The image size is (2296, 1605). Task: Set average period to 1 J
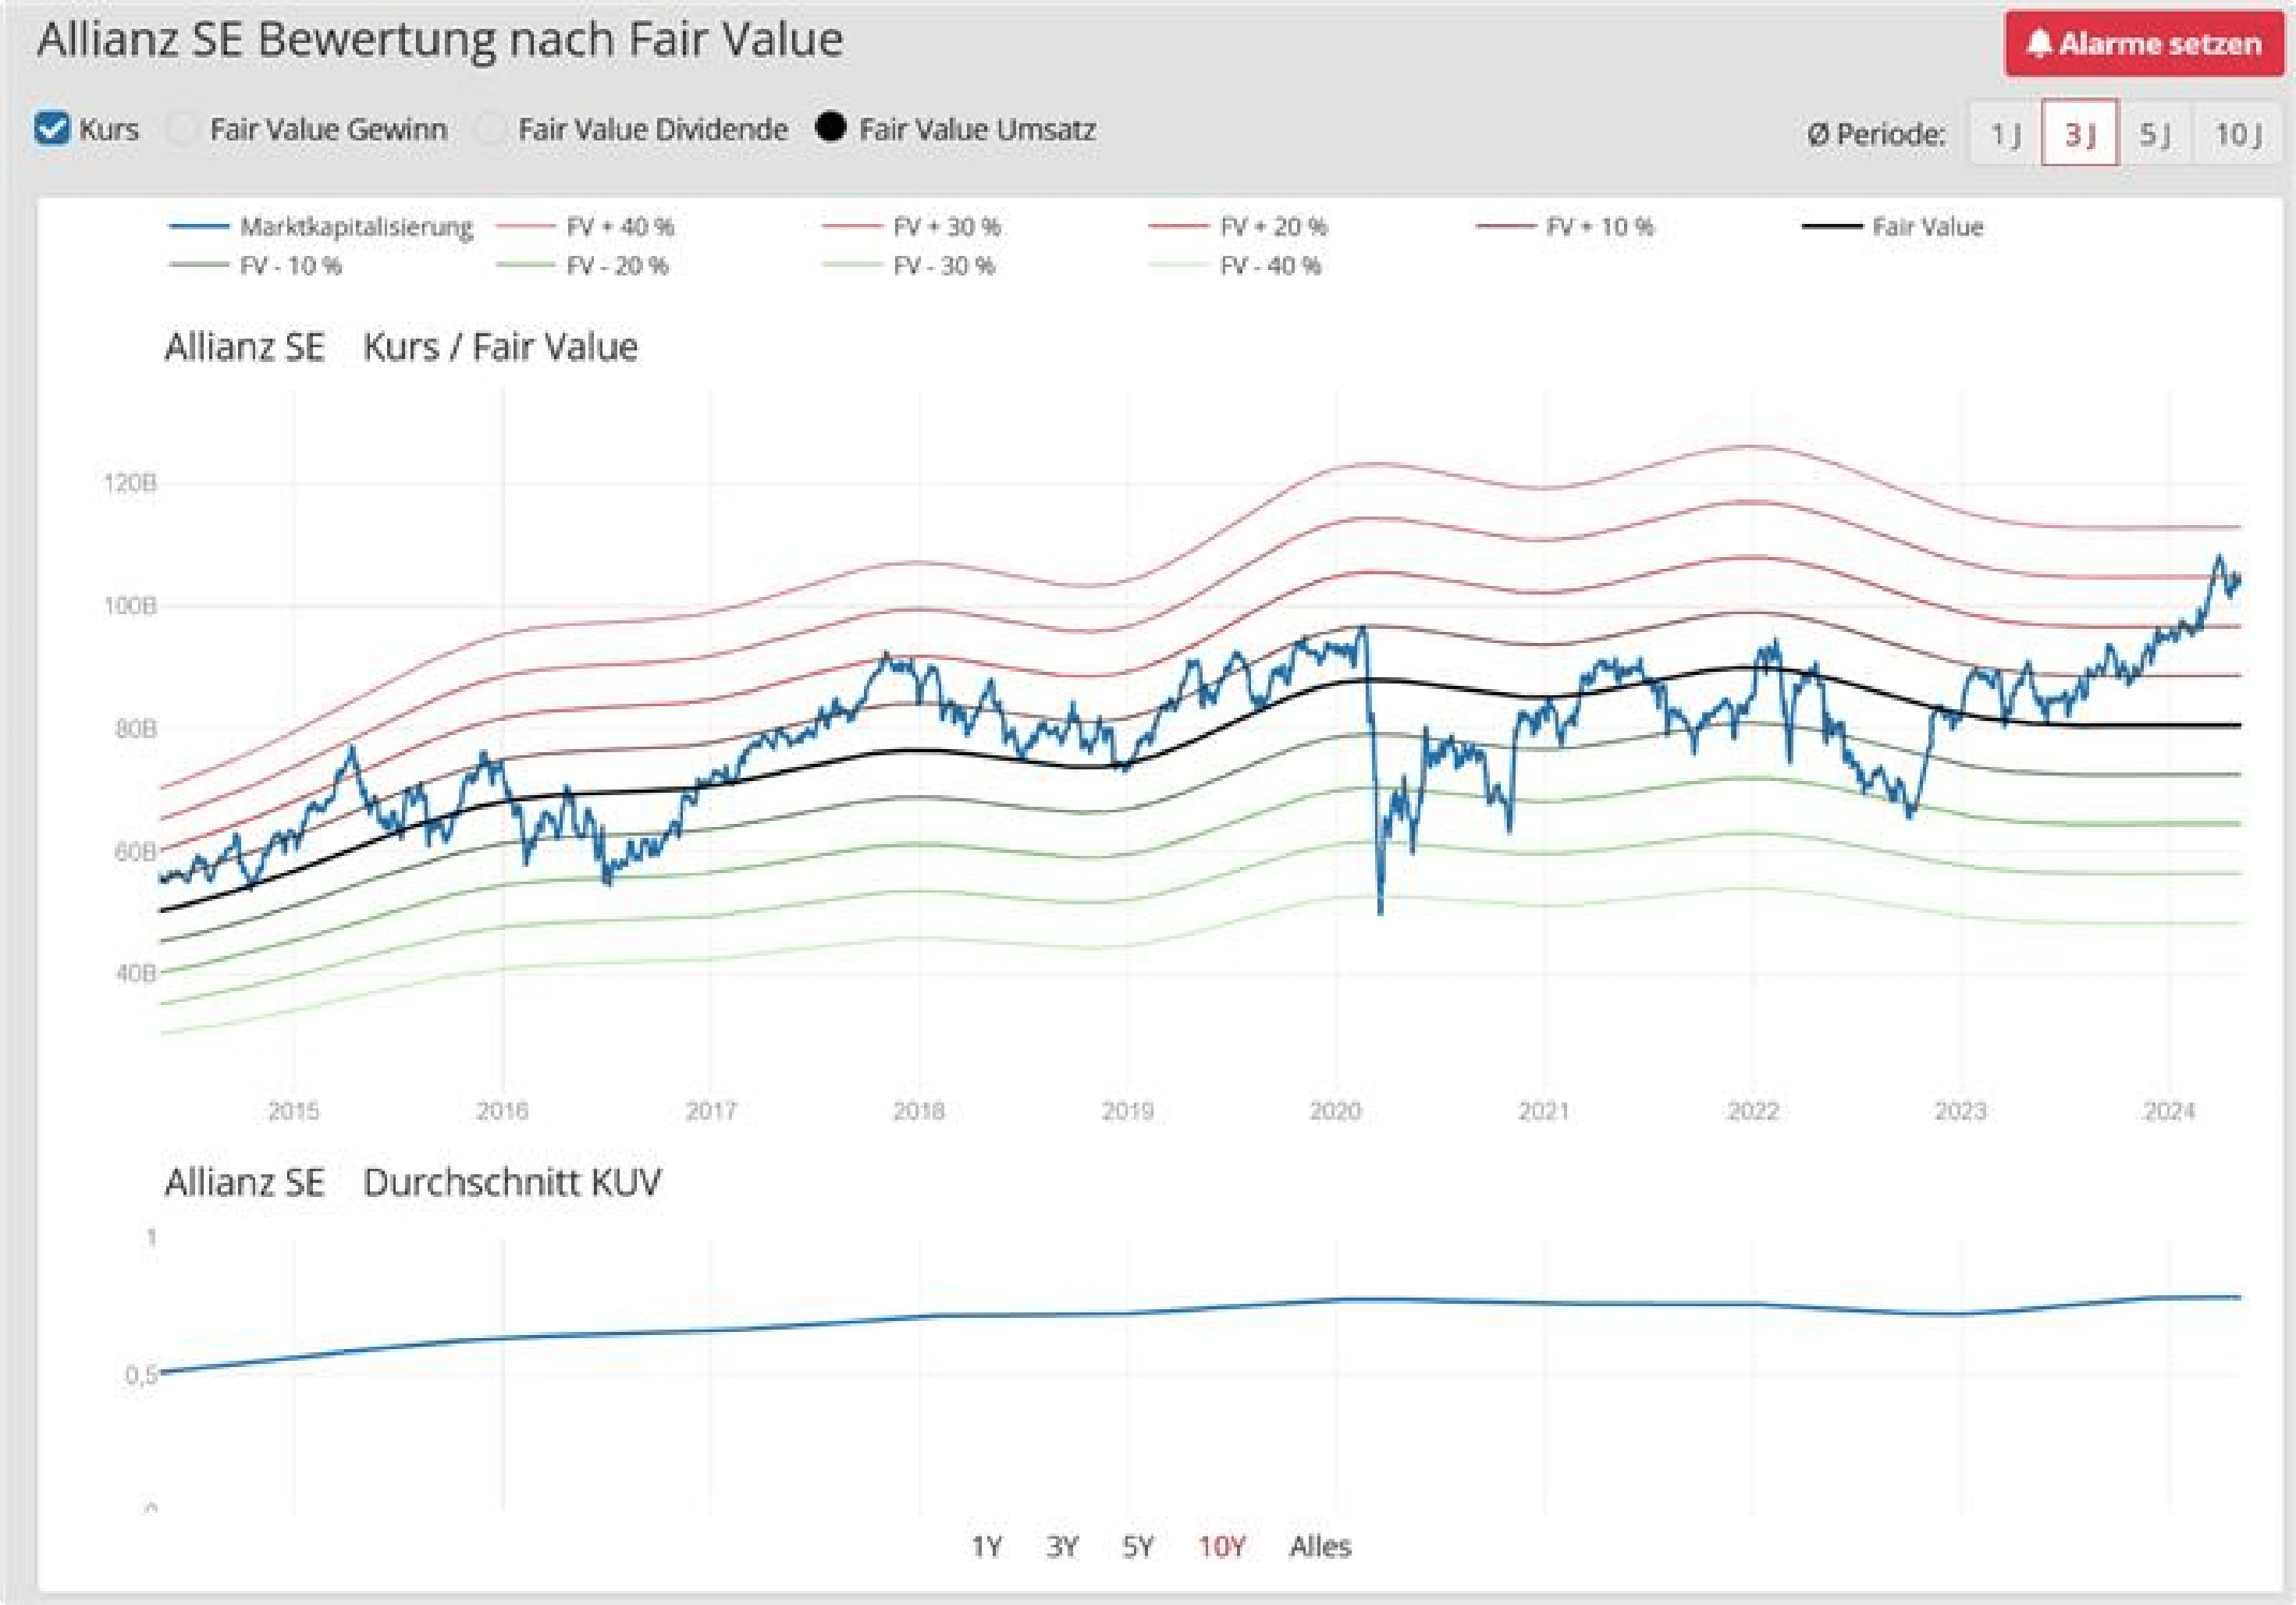pos(2005,133)
